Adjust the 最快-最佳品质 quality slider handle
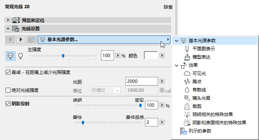Screen dimensions: 259x140 (83, 123)
